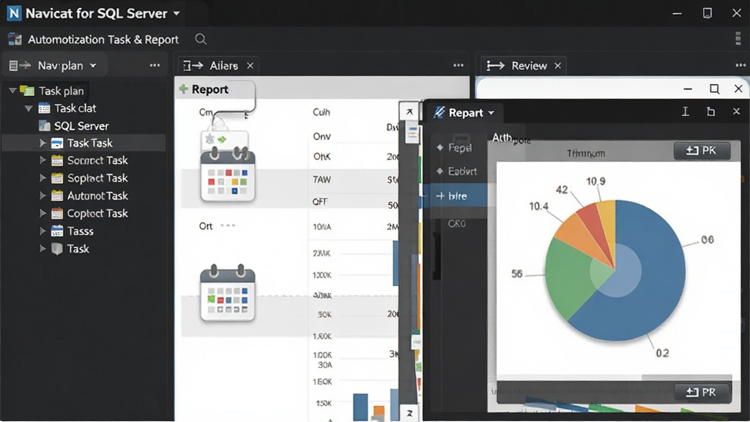The image size is (750, 422).
Task: Expand the Coptoct Task node
Action: pyautogui.click(x=42, y=213)
